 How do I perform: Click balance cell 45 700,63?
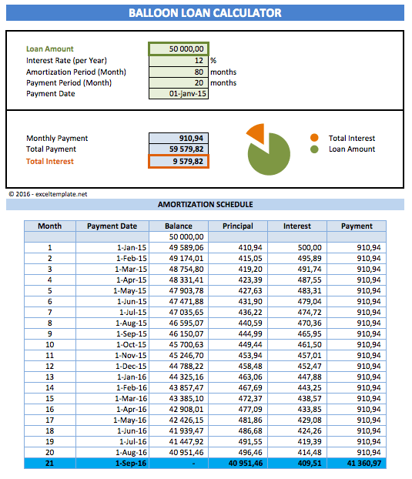point(179,344)
